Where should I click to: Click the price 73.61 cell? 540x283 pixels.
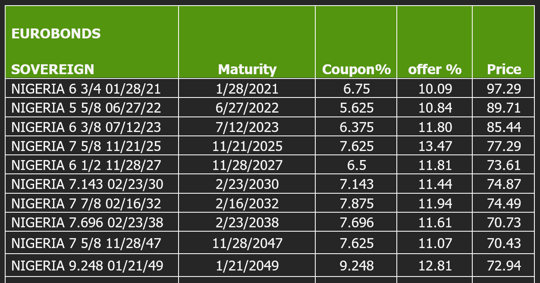[x=504, y=164]
